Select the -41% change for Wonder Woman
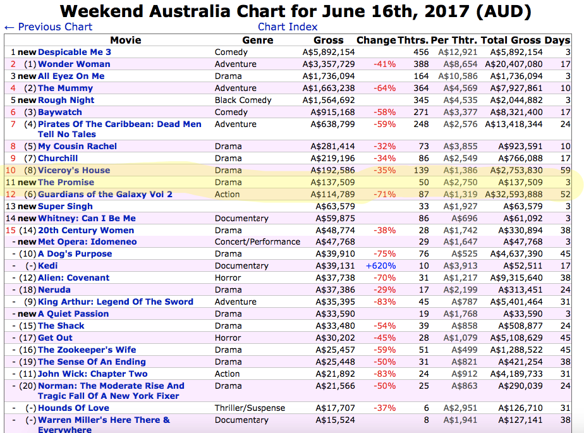584x433 pixels. (x=385, y=64)
